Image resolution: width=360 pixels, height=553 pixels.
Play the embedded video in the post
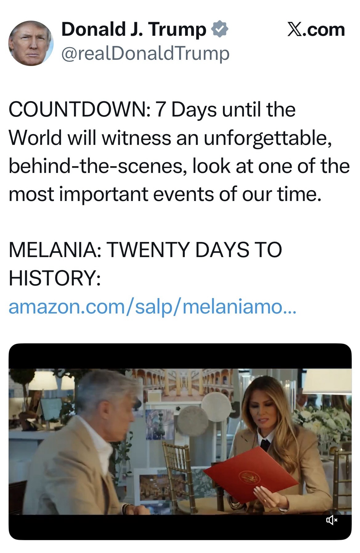tap(180, 441)
